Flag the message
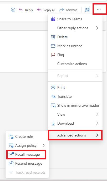The image size is (107, 181). (75, 55)
